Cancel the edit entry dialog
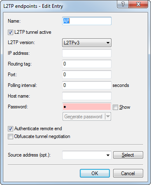This screenshot has width=151, height=185. coord(128,173)
